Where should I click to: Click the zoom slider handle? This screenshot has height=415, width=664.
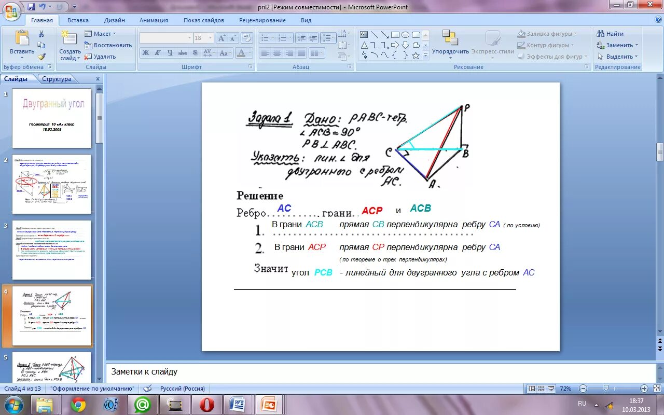tap(606, 389)
